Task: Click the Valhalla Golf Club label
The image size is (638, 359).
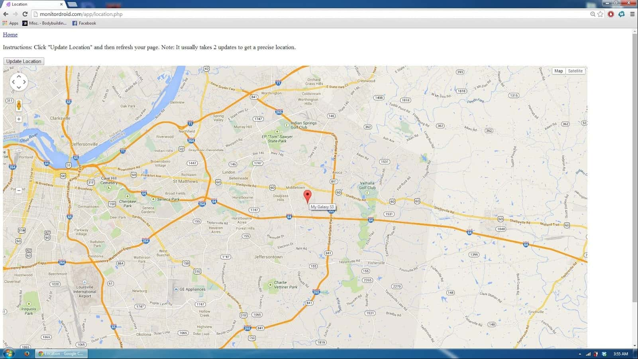Action: click(367, 185)
